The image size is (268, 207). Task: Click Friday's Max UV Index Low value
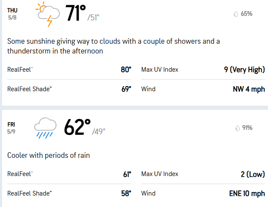[x=252, y=174]
